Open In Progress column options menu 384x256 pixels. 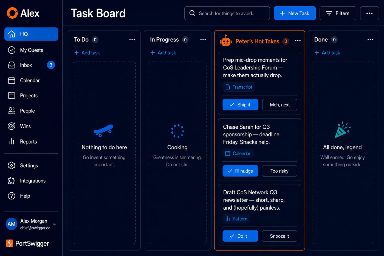click(x=203, y=40)
